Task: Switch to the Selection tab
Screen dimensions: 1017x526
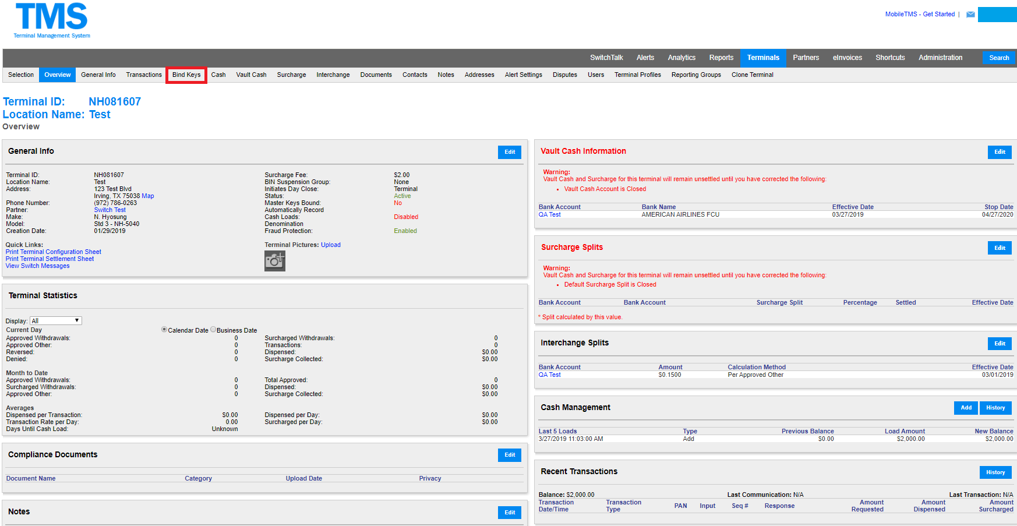Action: click(x=21, y=75)
